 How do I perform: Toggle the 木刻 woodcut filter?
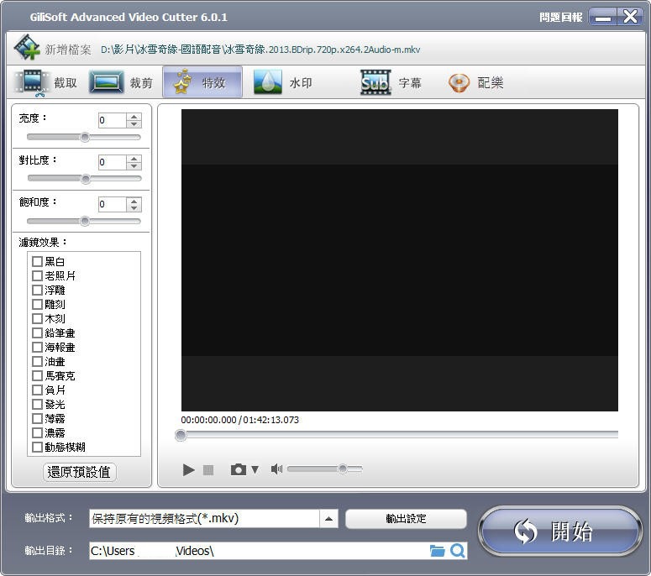(x=37, y=319)
